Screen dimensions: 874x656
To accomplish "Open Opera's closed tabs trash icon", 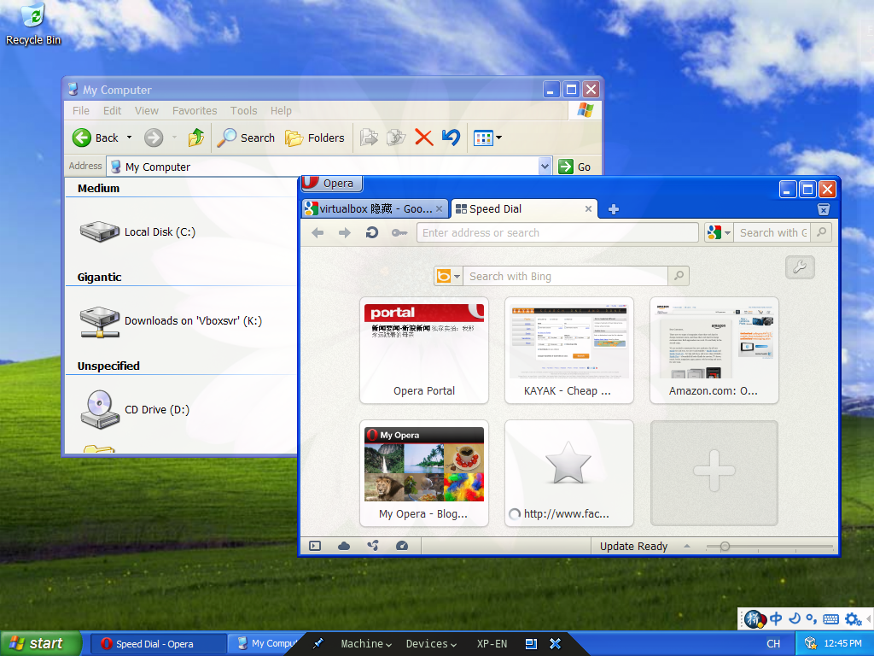I will (824, 209).
